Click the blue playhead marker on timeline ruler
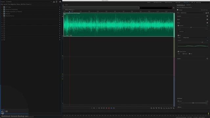Viewport: 210px width, 118px height. 70,12
